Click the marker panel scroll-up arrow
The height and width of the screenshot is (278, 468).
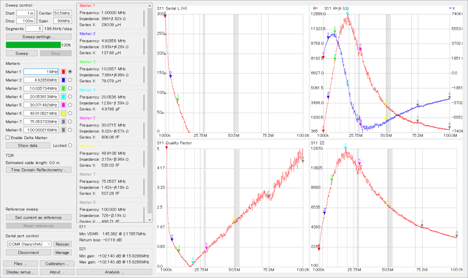150,6
